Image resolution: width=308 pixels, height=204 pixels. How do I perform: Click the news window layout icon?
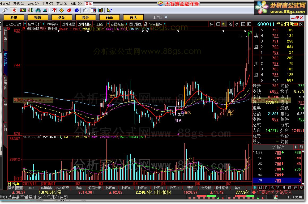pyautogui.click(x=93, y=10)
